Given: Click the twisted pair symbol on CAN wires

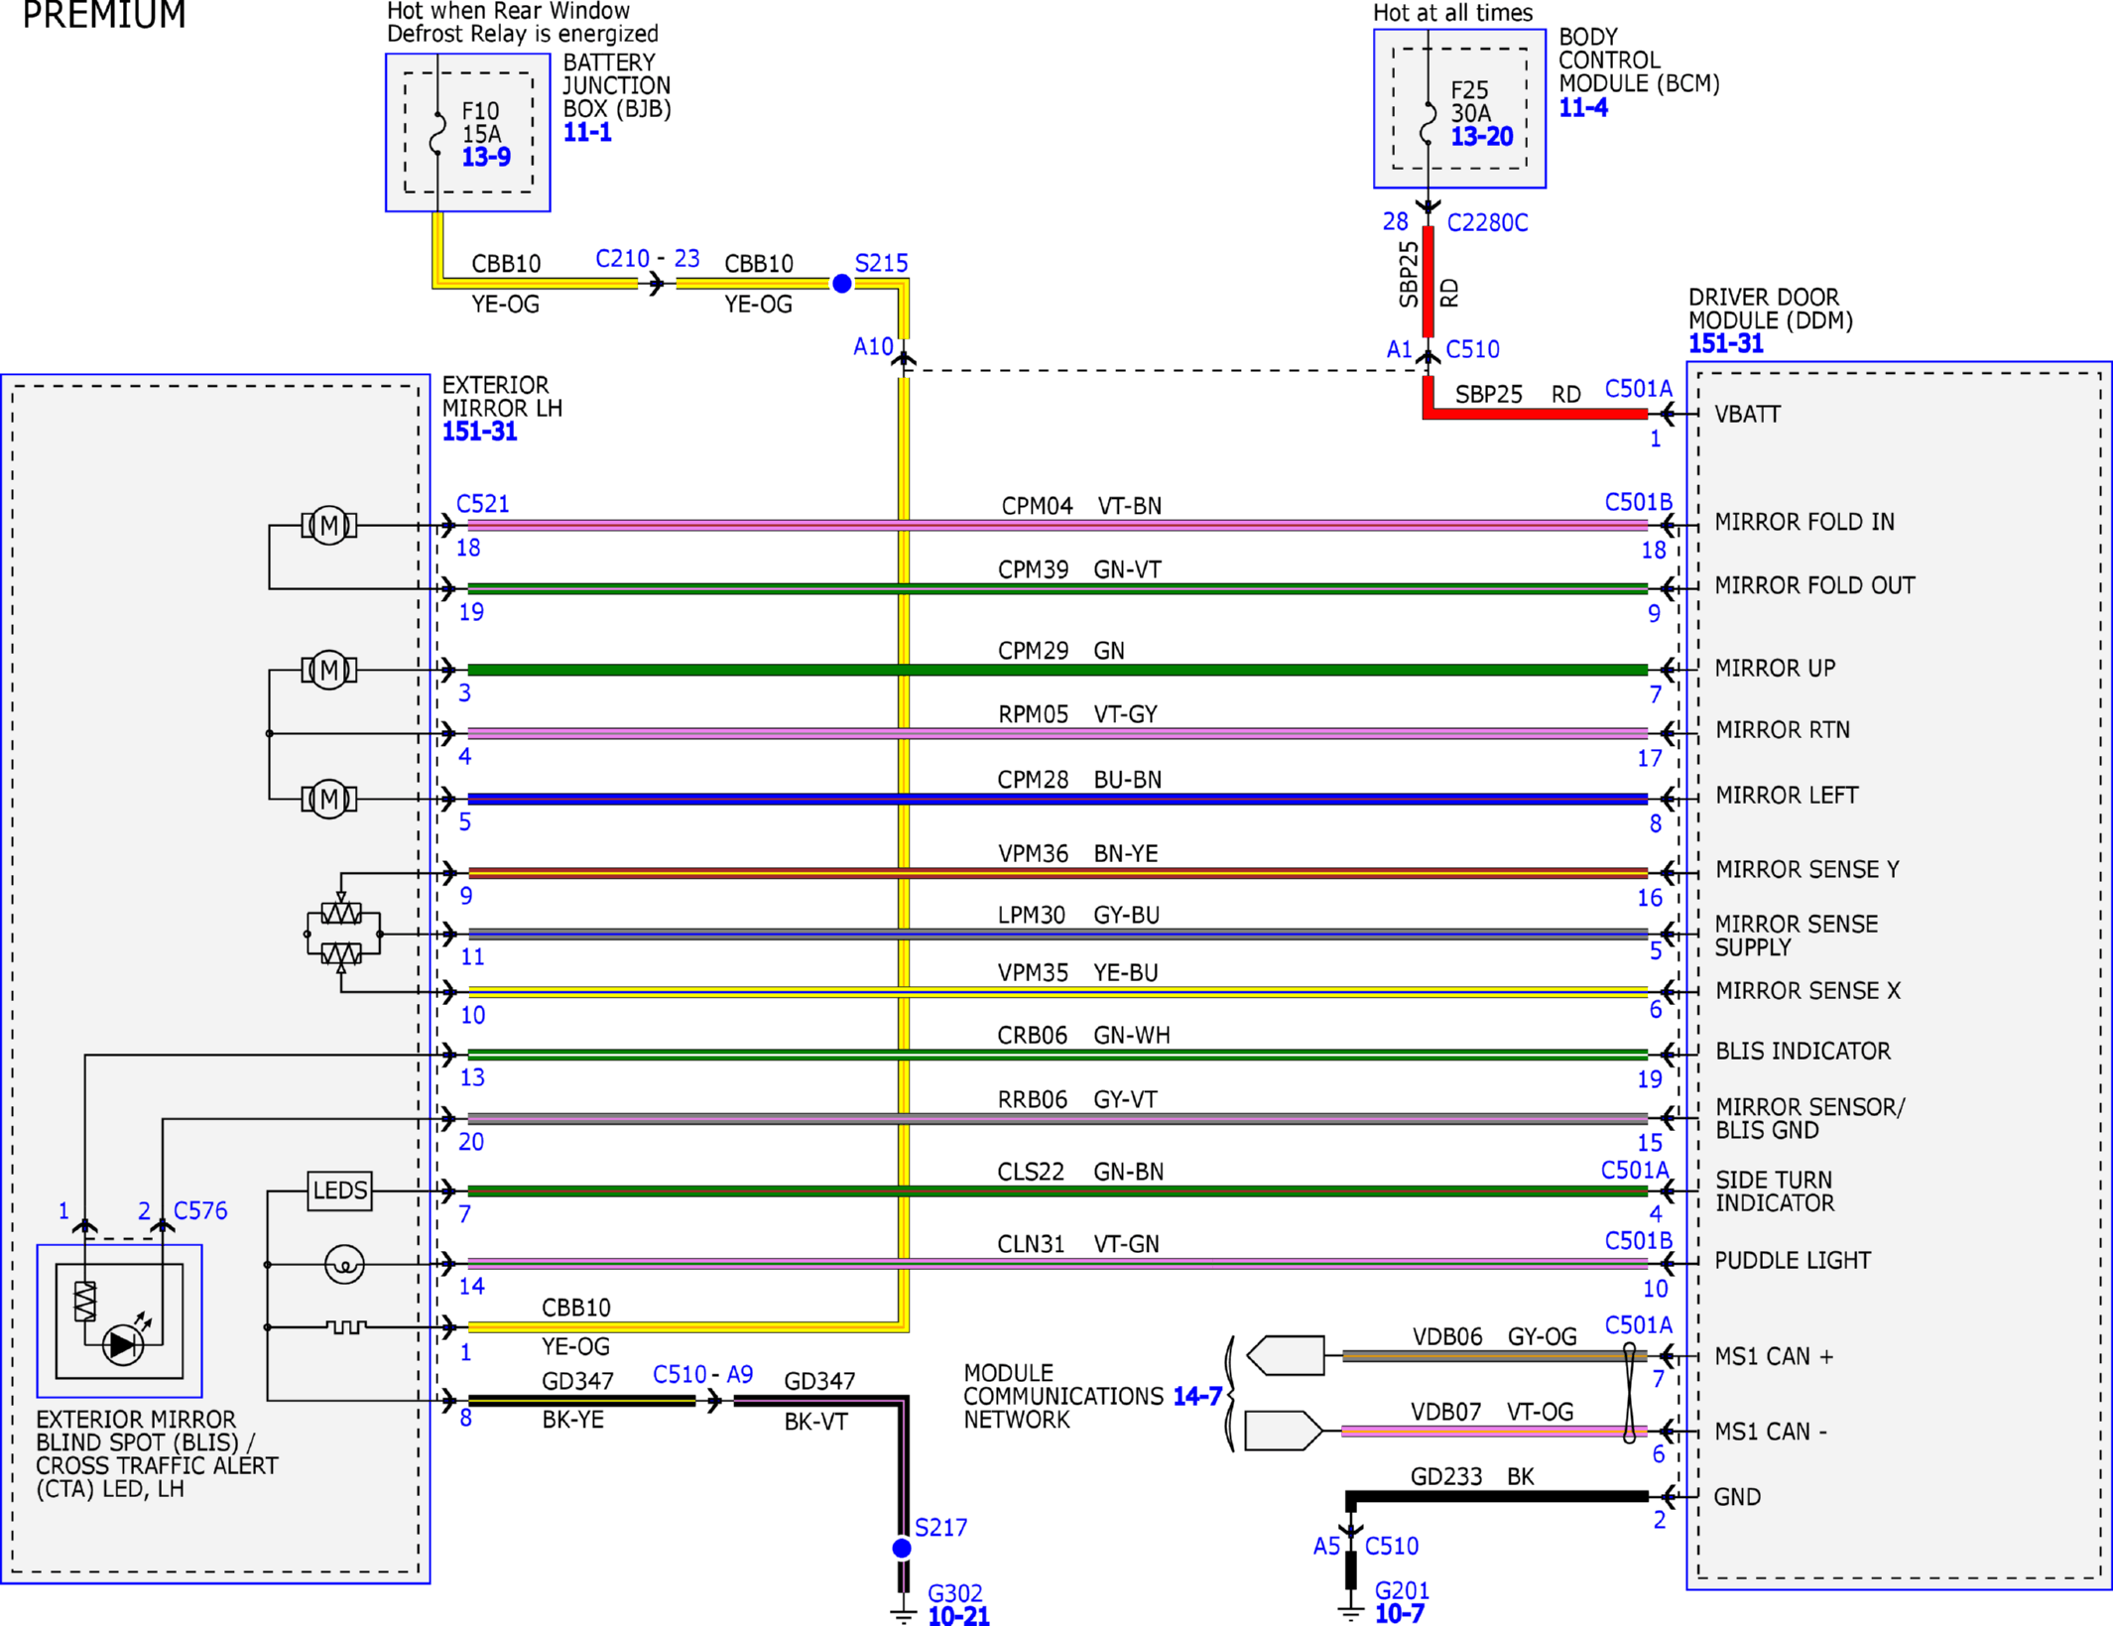Looking at the screenshot, I should (1629, 1393).
